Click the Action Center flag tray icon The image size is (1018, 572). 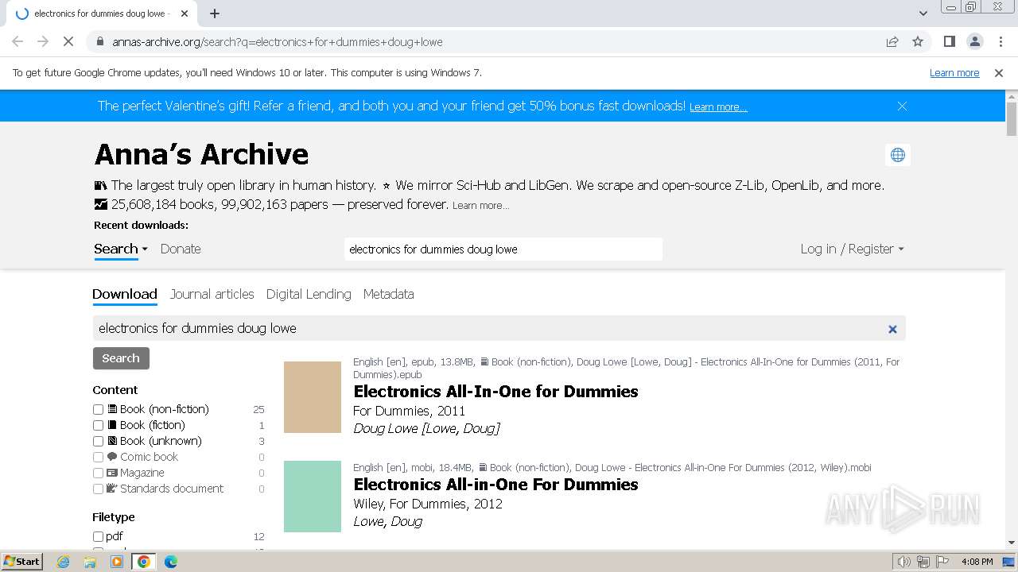point(942,562)
